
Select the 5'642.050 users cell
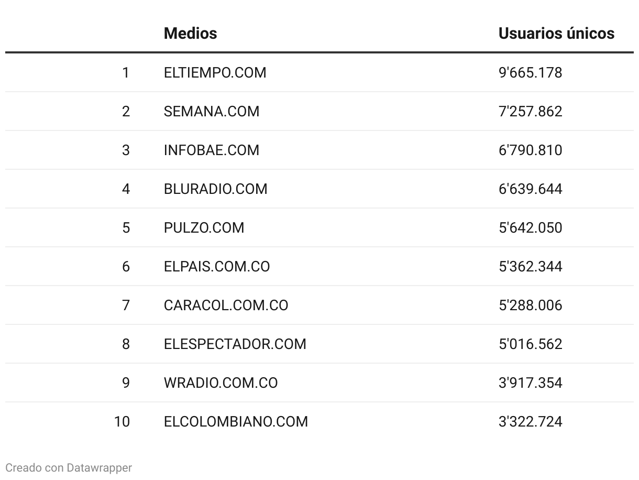[x=530, y=227]
